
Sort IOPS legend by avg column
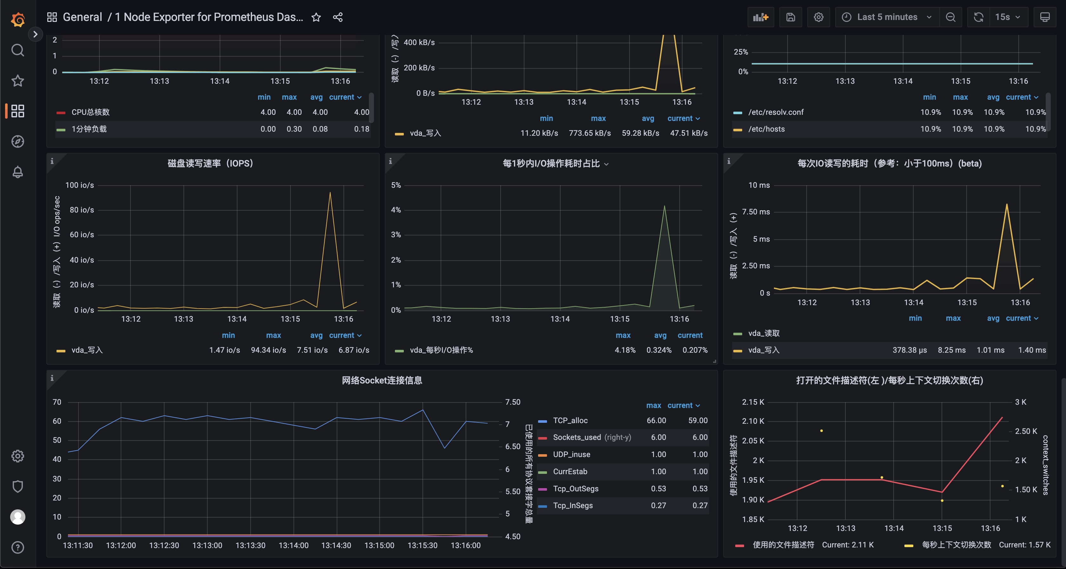click(x=316, y=335)
